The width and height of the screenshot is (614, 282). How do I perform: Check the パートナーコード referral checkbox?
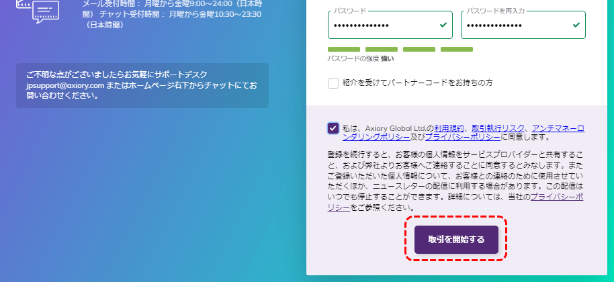coord(333,83)
